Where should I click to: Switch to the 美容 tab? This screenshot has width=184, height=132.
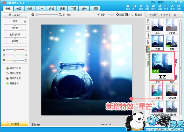pos(19,9)
